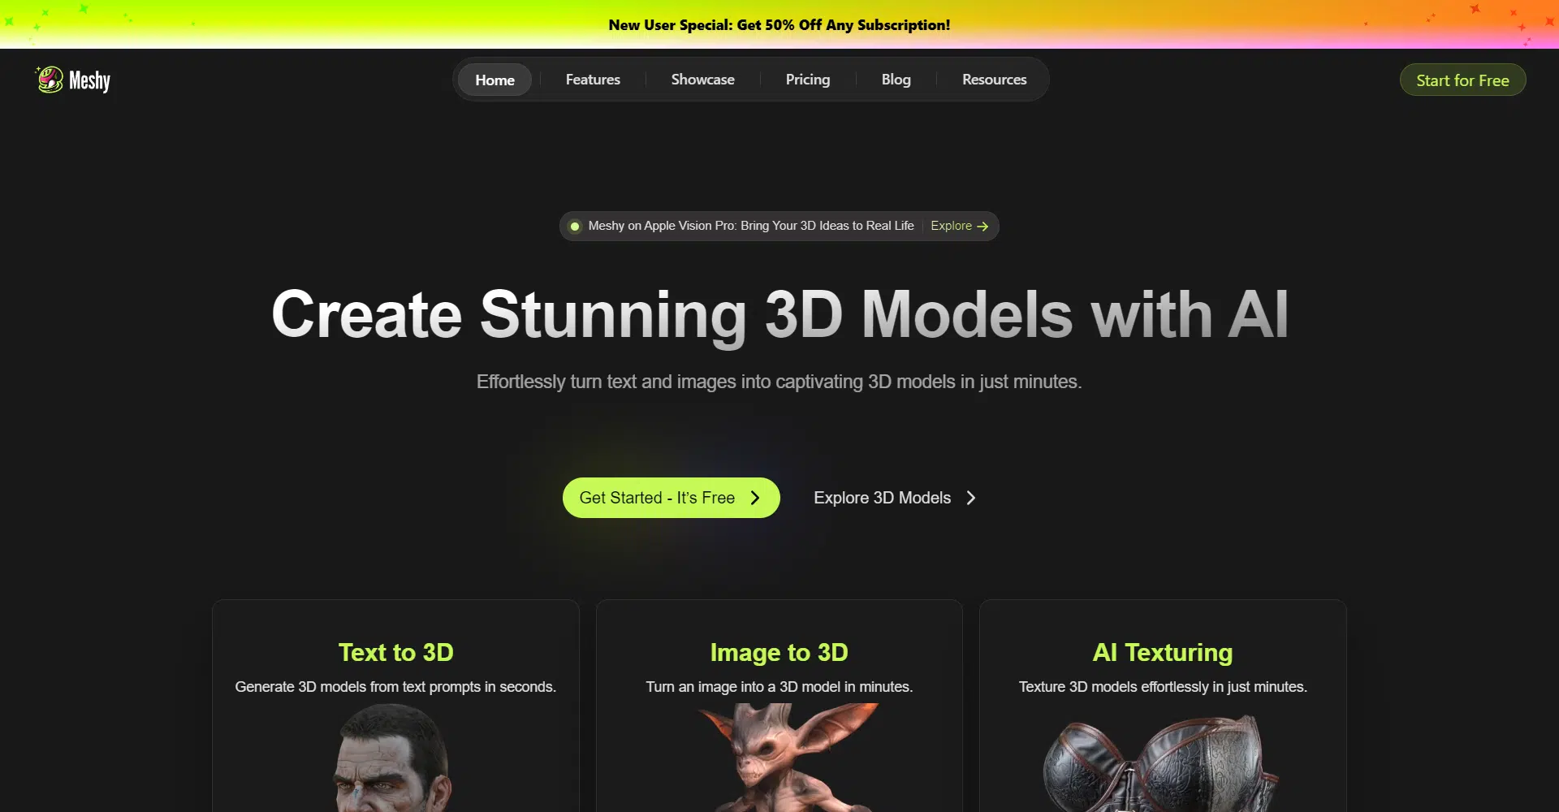The height and width of the screenshot is (812, 1559).
Task: Select the Text to 3D card heading
Action: [x=395, y=652]
